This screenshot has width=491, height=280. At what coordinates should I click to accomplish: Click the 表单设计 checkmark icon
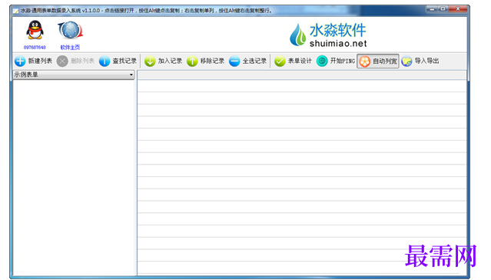click(280, 61)
